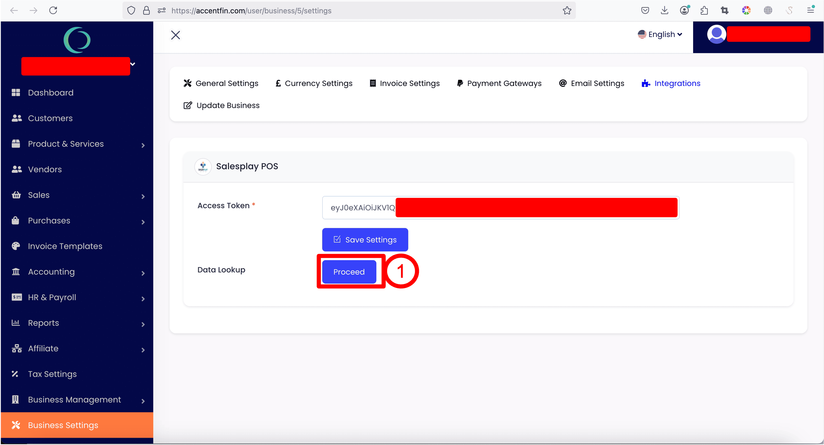Click the X sidebar close icon
This screenshot has height=445, width=824.
click(176, 35)
